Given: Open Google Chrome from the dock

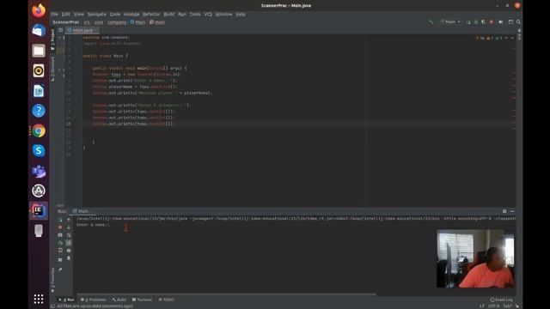Looking at the screenshot, I should point(39,131).
